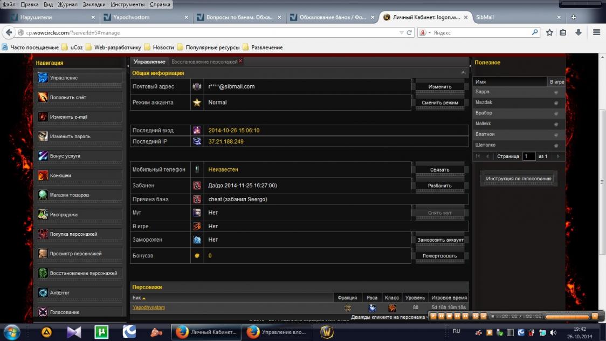Screen dimensions: 606x341
Task: Adjust the media player volume slider
Action: (x=567, y=316)
